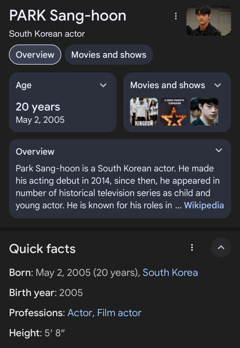Expand the Age card chevron

(x=103, y=85)
